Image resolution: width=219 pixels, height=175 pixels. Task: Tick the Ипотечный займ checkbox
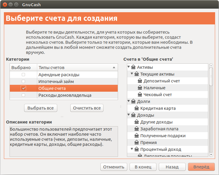tap(23, 81)
